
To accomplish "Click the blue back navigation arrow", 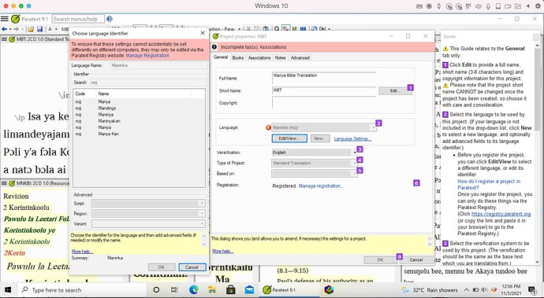I will (5, 29).
